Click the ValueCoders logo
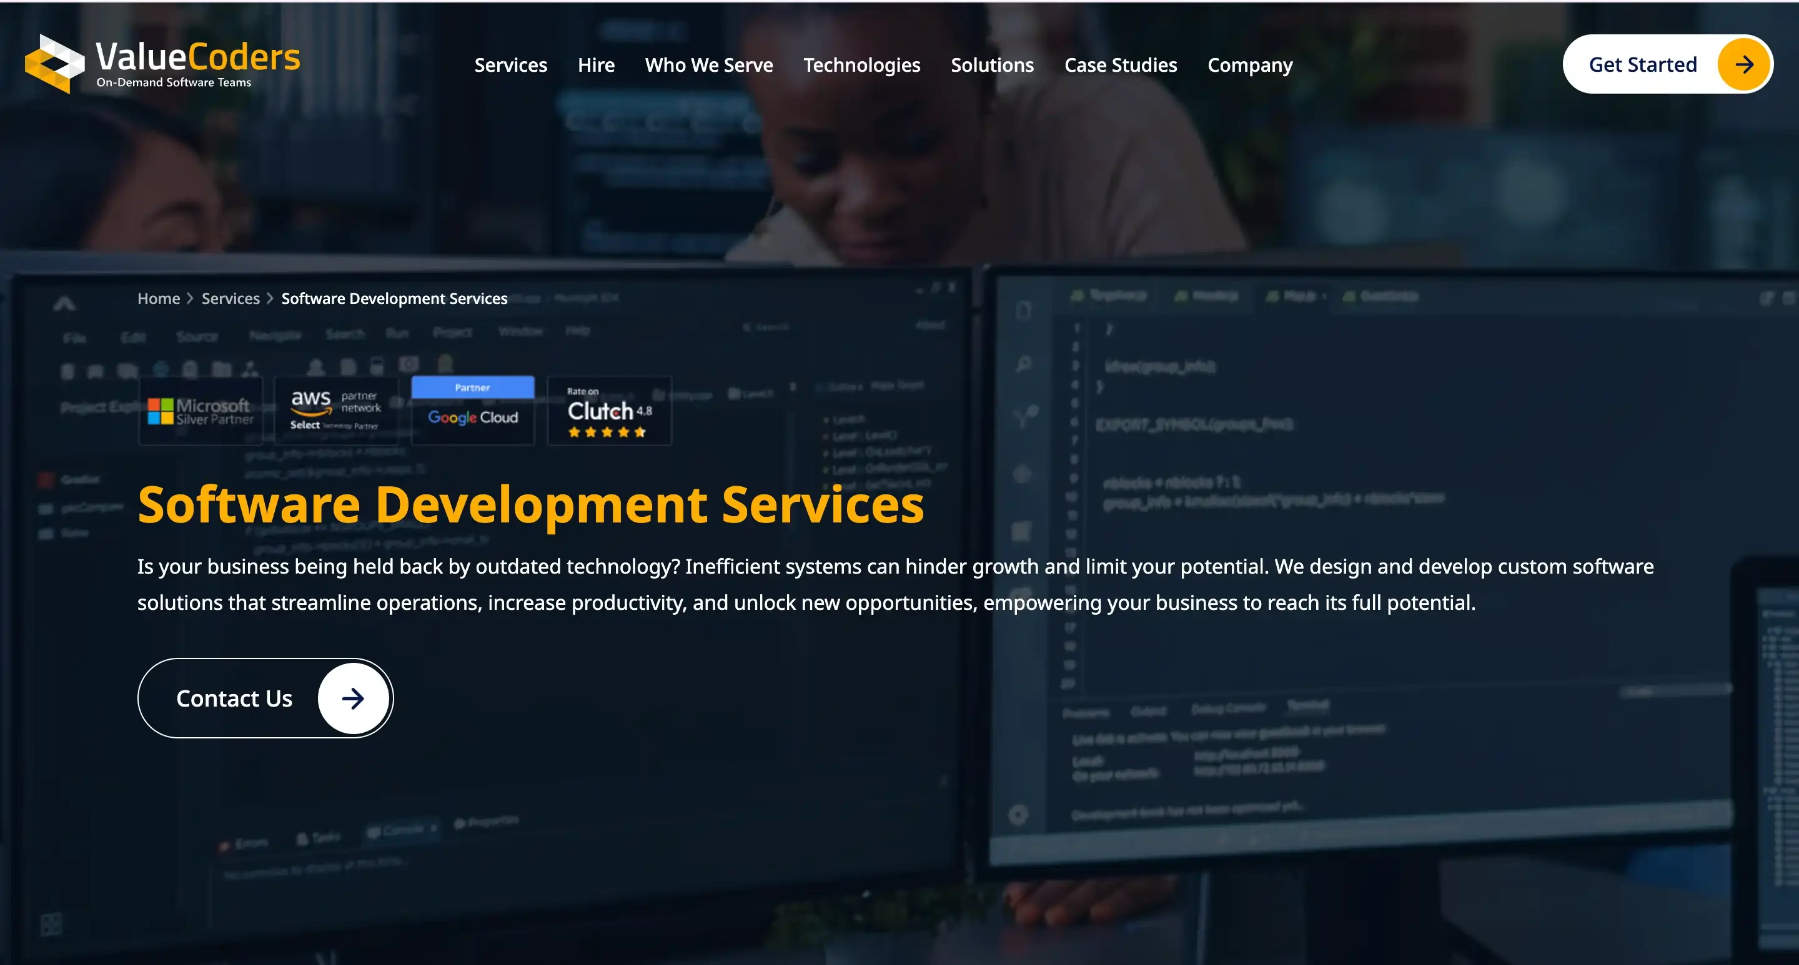The width and height of the screenshot is (1799, 965). (x=162, y=64)
